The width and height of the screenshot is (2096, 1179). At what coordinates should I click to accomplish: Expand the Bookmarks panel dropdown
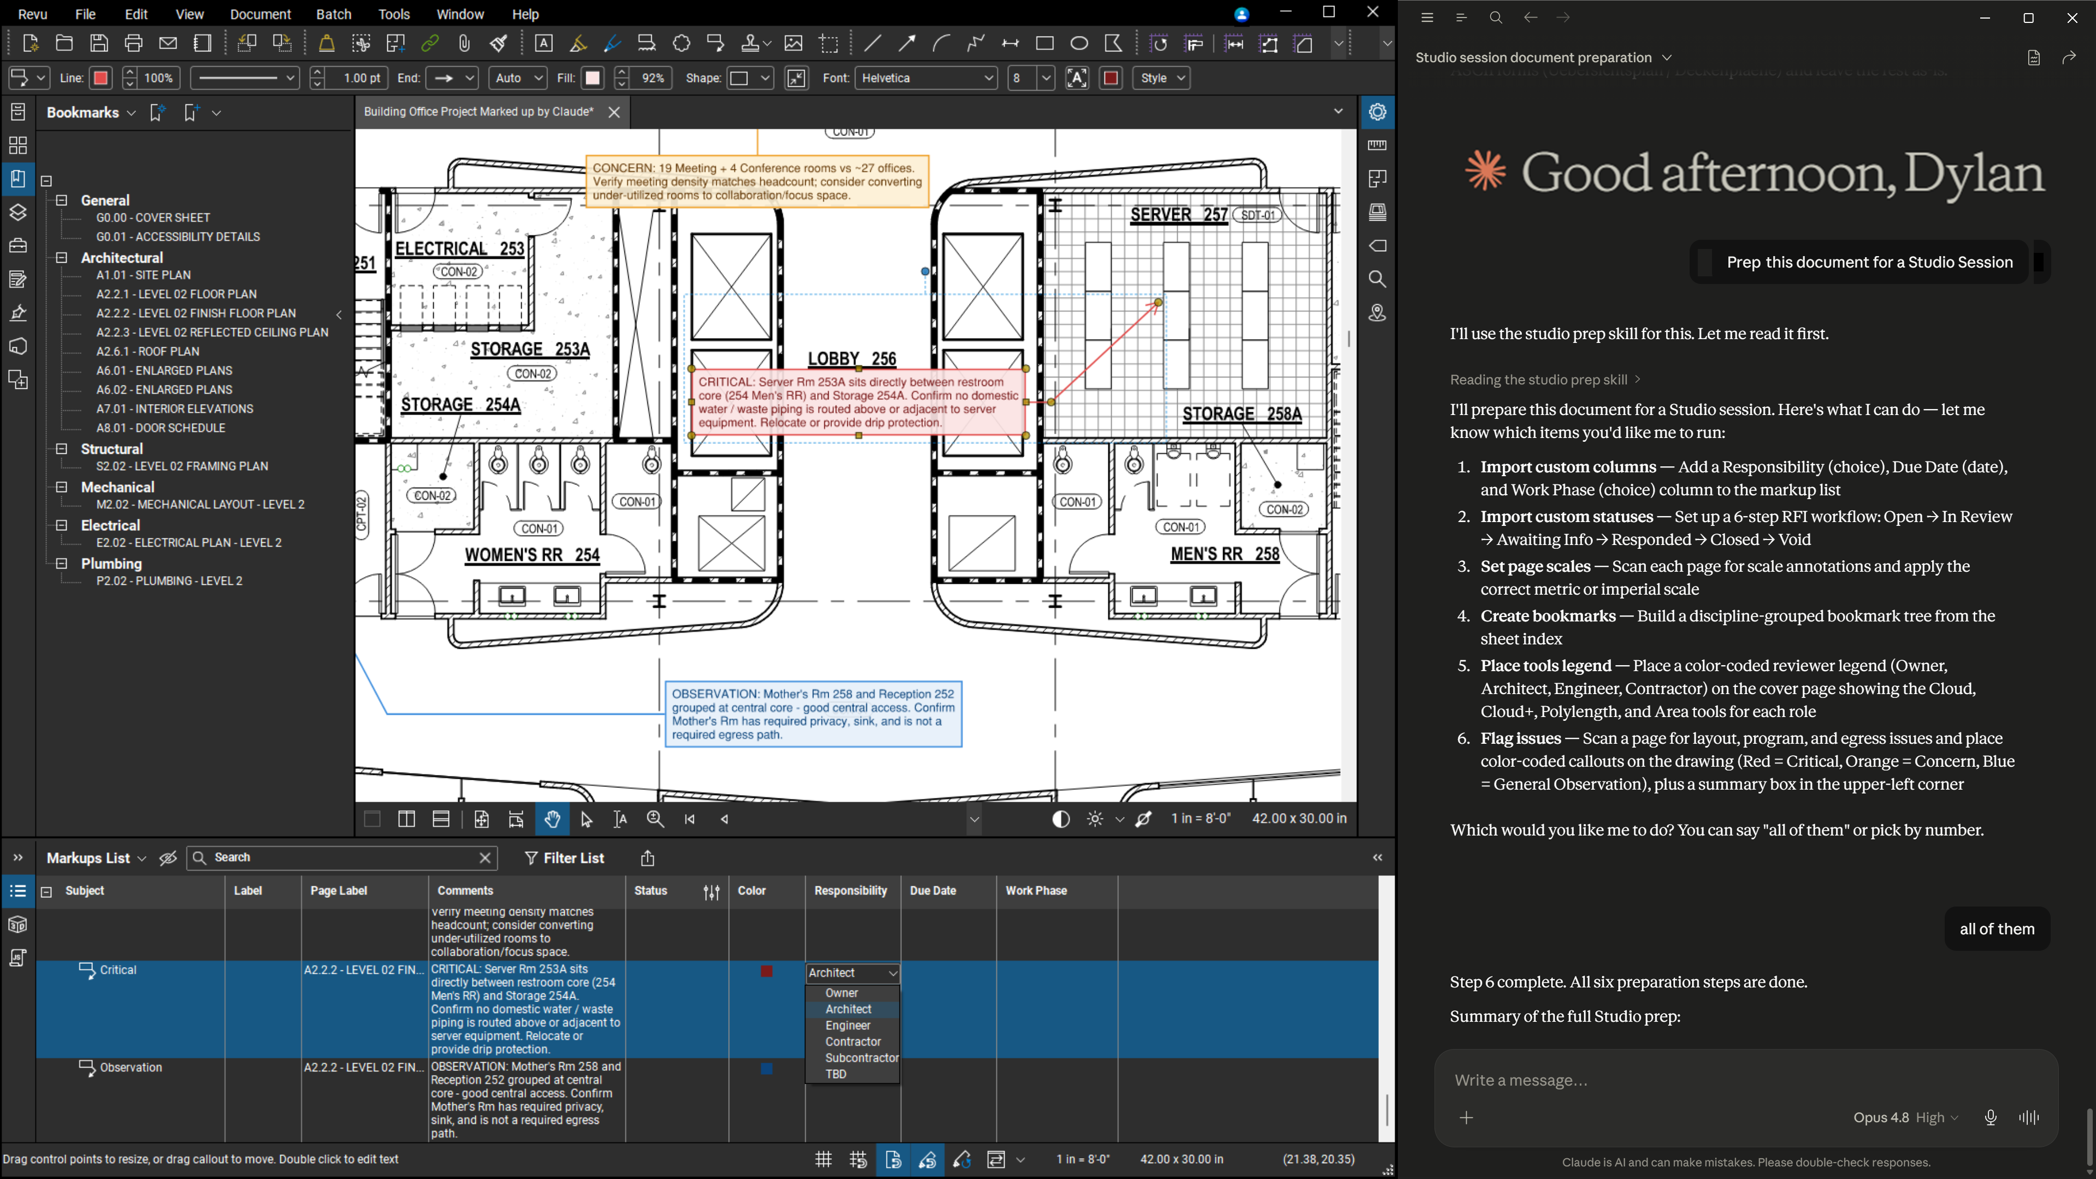[131, 113]
